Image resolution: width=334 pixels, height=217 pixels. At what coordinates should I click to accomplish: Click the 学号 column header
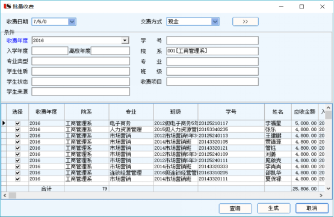[x=231, y=112]
